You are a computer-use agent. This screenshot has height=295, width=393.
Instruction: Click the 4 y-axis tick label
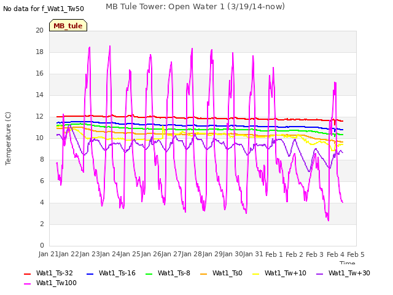[x=42, y=202]
